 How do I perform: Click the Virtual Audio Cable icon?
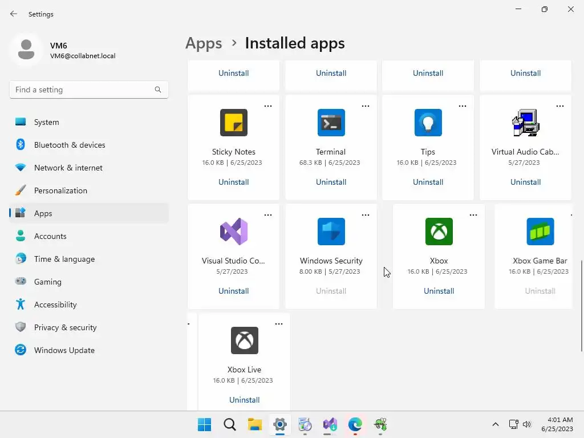tap(525, 123)
